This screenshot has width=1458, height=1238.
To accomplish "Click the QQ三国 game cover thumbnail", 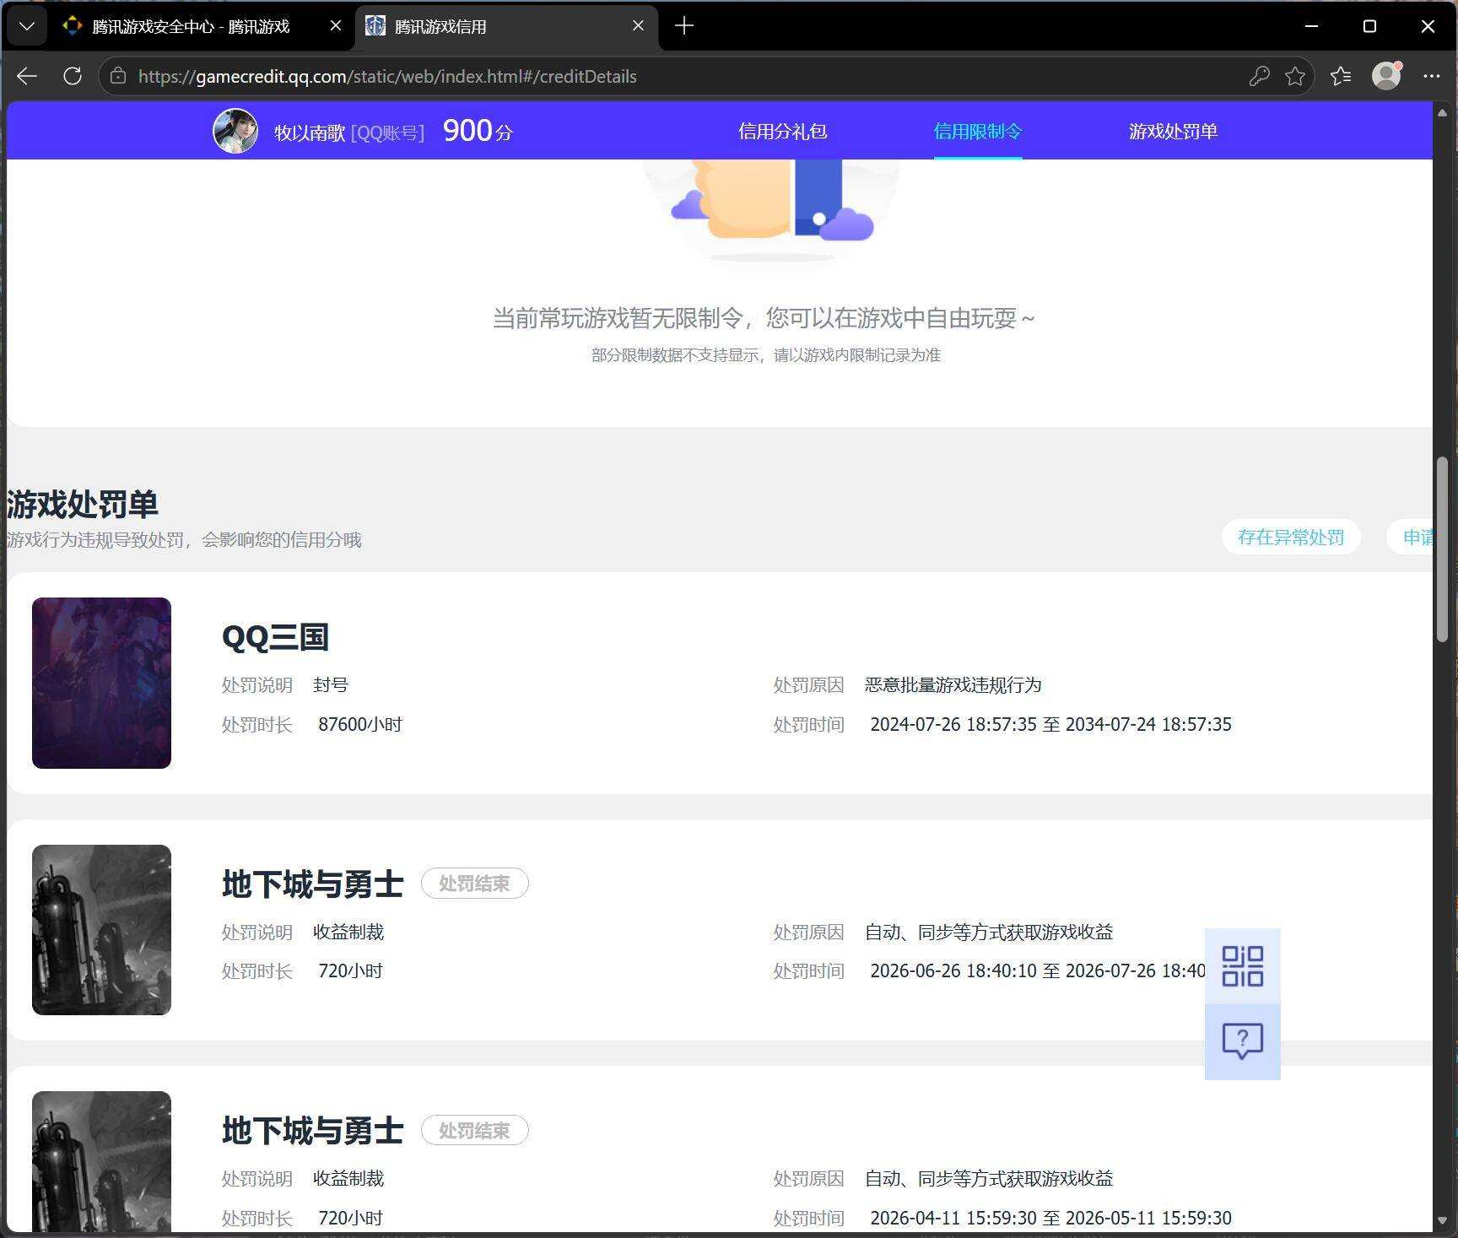I will pyautogui.click(x=101, y=683).
